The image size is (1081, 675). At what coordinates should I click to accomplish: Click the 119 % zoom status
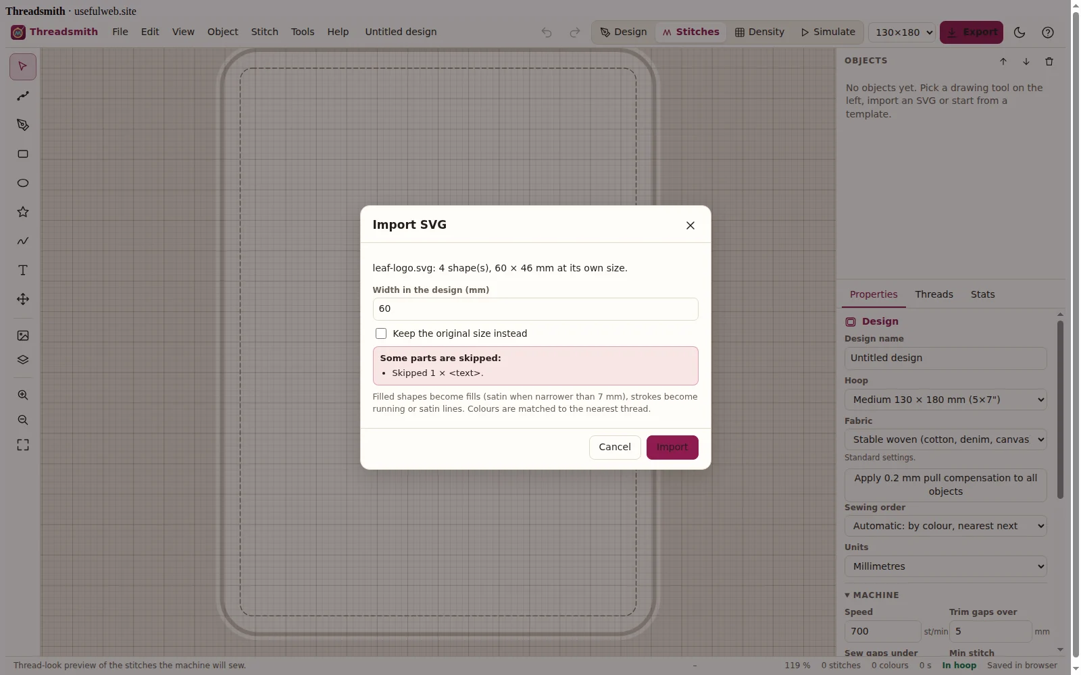pyautogui.click(x=797, y=666)
